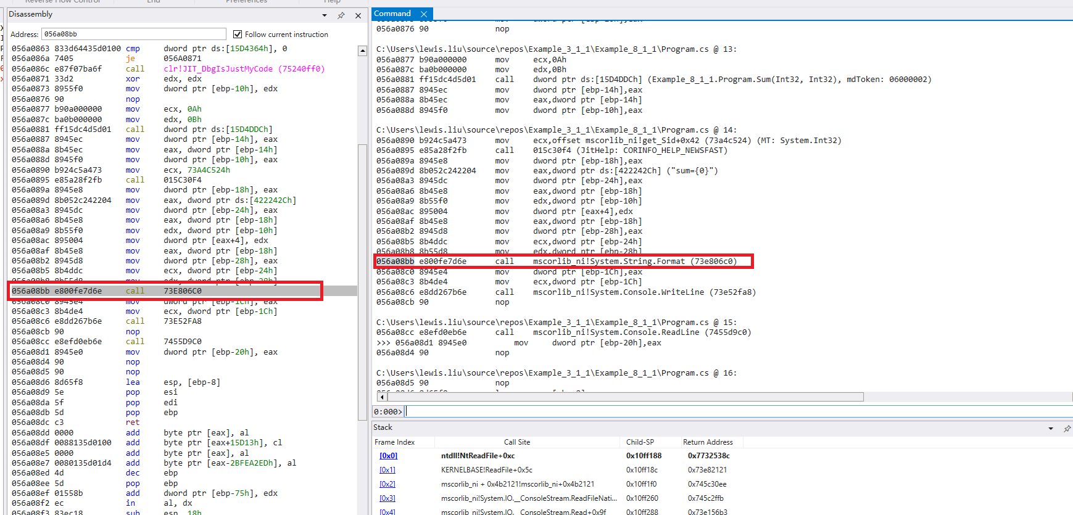Click KERNELBASE!ReadFile+0x5c in the Stack
The image size is (1073, 515).
point(487,470)
